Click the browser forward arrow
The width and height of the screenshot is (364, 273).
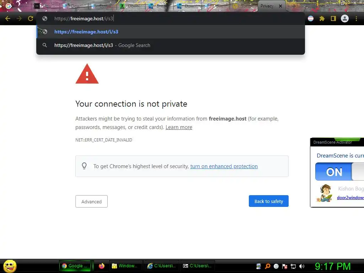point(19,18)
